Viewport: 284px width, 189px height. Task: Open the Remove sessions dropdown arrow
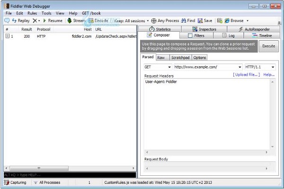pos(39,21)
